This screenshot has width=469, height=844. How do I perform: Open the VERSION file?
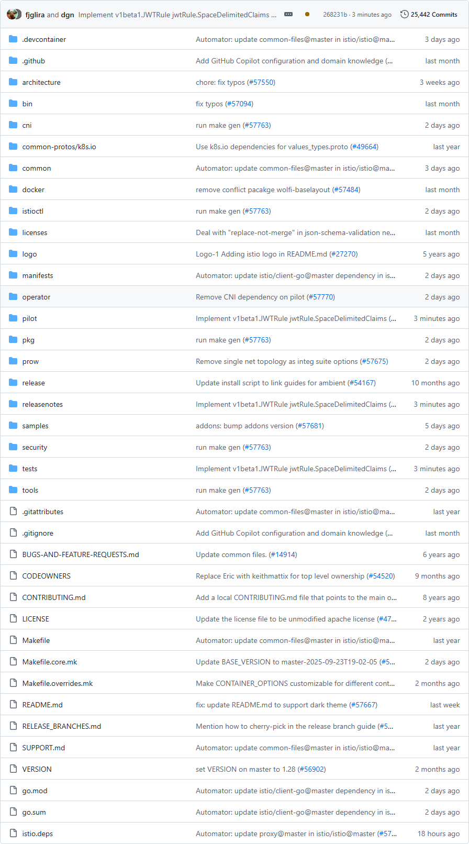(x=37, y=769)
